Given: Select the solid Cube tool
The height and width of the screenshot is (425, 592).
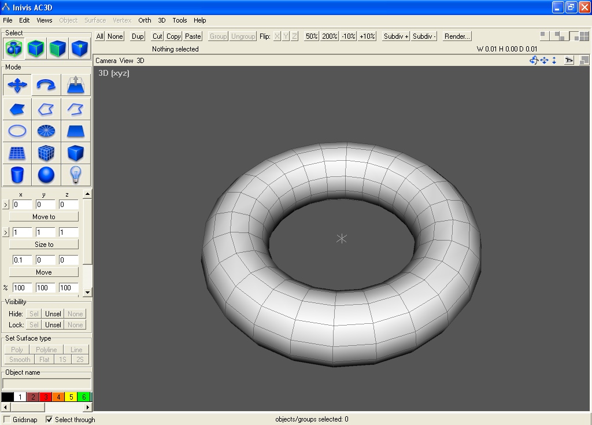Looking at the screenshot, I should (76, 153).
